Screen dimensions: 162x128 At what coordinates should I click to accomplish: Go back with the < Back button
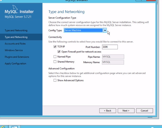[108, 111]
